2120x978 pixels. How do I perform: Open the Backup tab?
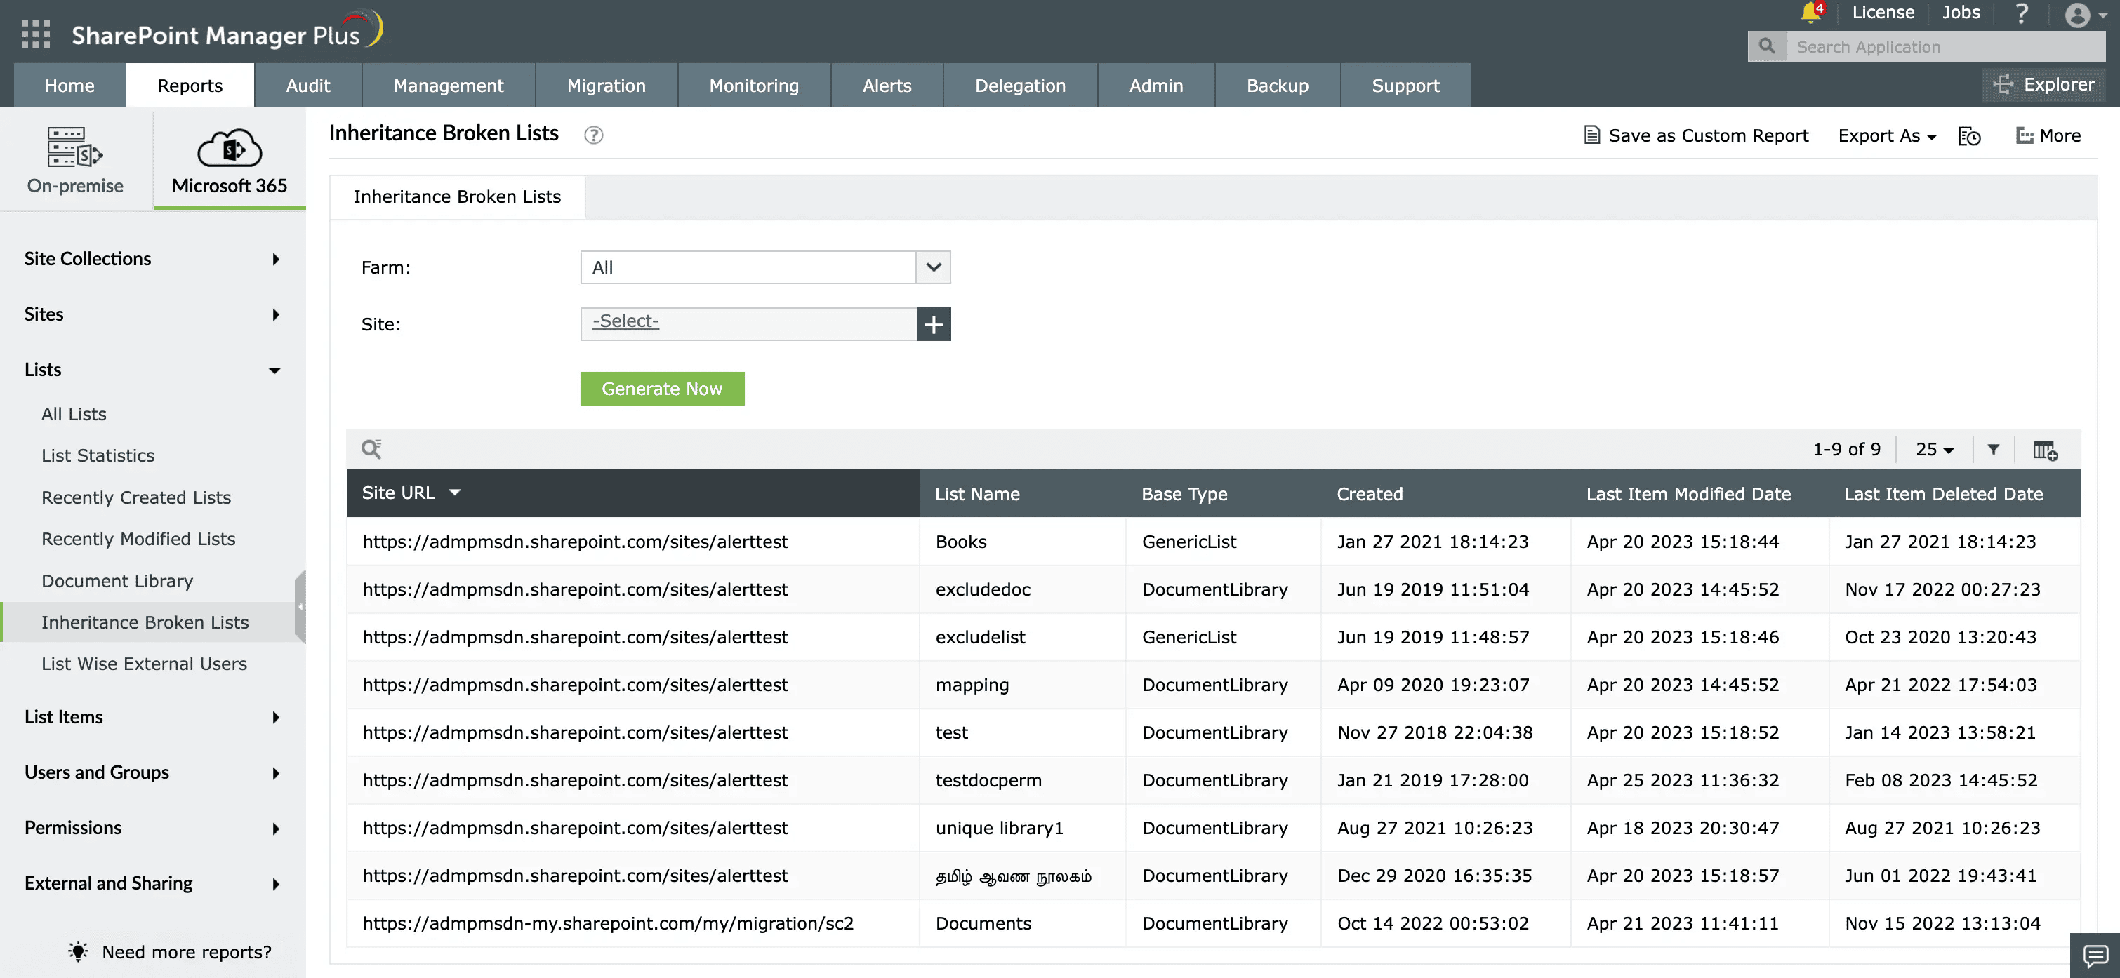pyautogui.click(x=1278, y=86)
